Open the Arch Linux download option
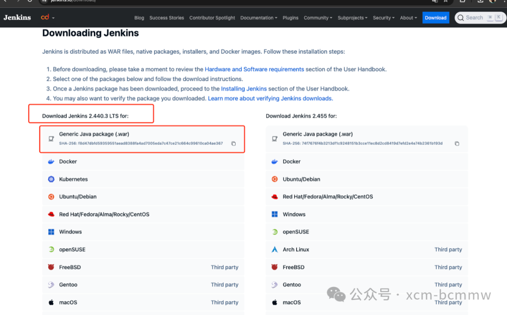The width and height of the screenshot is (507, 315). pyautogui.click(x=367, y=249)
